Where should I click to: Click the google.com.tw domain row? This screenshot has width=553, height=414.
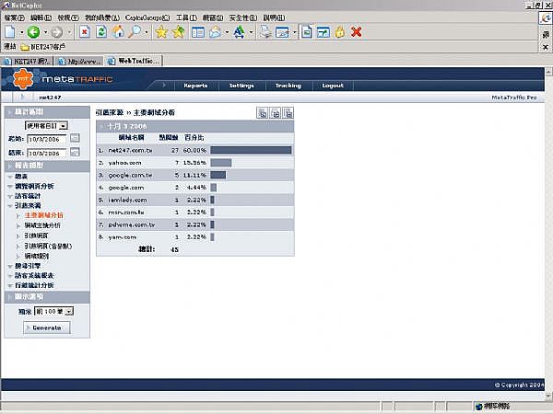[x=195, y=175]
